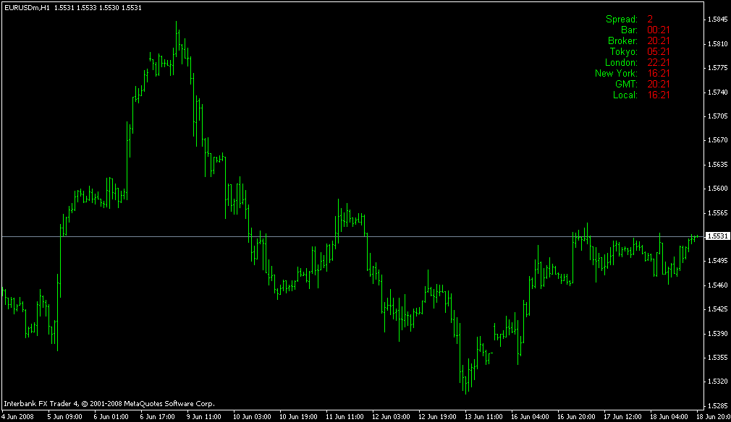Click the 1.5845 price axis label

click(717, 20)
